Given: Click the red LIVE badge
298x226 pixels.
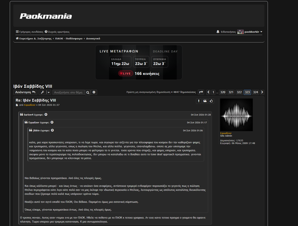Looking at the screenshot, I should pos(126,73).
